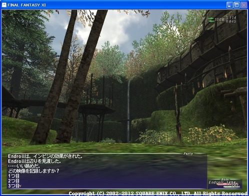Select the 1つ目 image option

[x=13, y=176]
